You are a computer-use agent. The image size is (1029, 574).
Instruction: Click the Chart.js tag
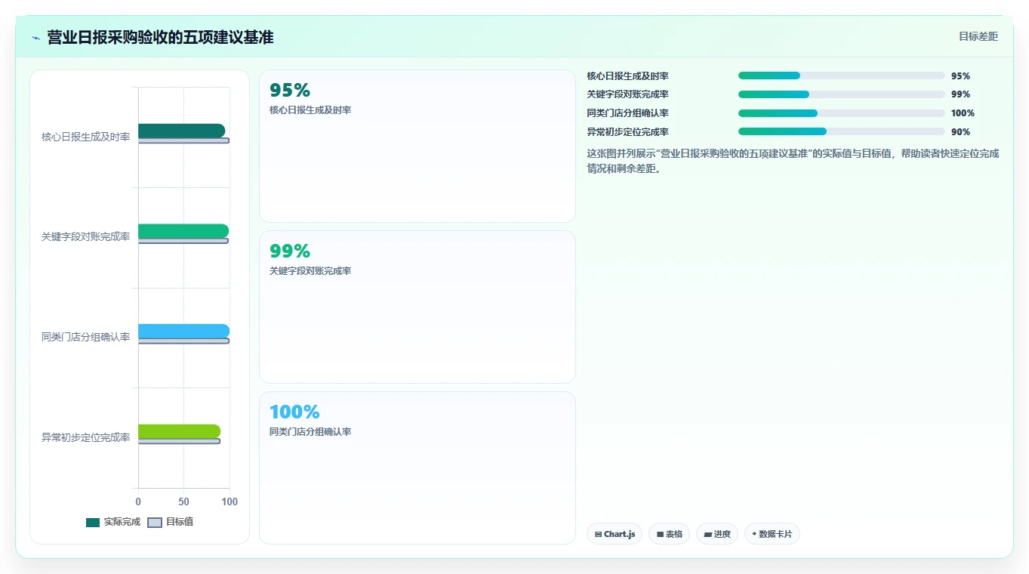(615, 534)
